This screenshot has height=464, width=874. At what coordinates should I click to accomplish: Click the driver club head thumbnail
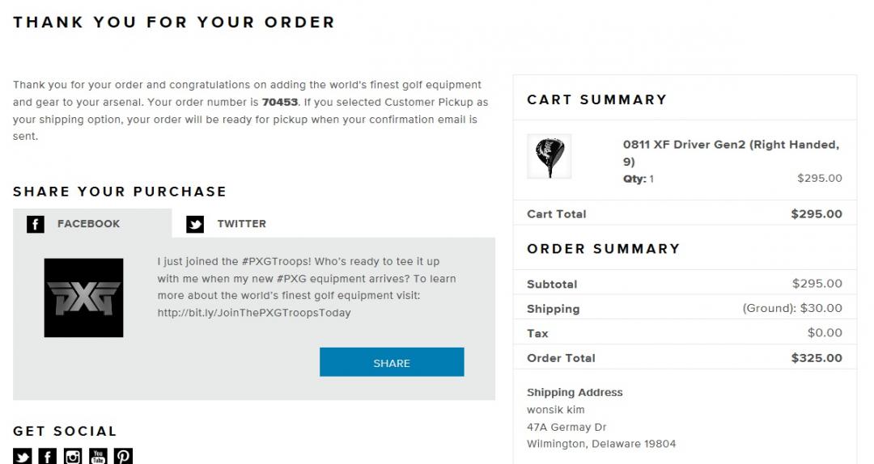point(549,156)
